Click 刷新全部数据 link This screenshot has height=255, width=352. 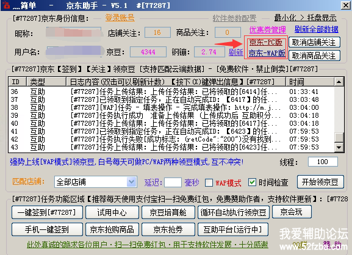(316, 29)
